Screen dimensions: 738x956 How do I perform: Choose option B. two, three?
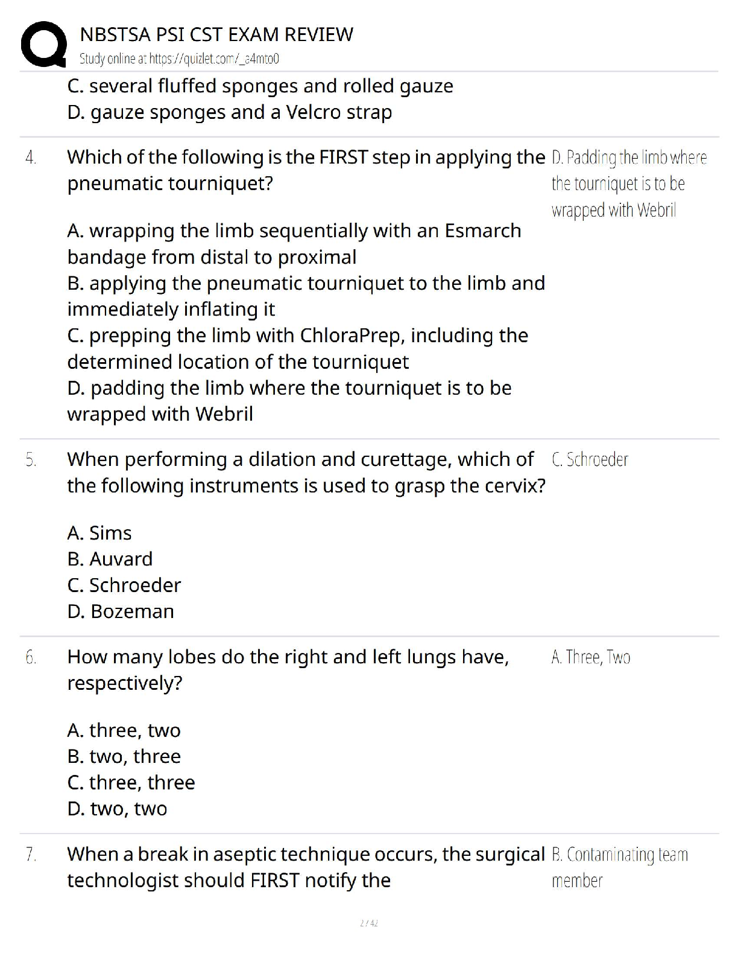tap(124, 756)
